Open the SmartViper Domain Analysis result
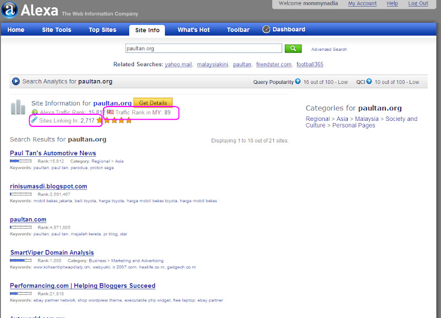 click(x=52, y=253)
